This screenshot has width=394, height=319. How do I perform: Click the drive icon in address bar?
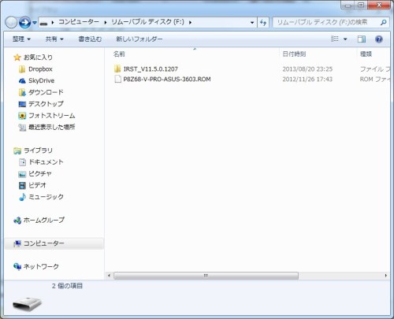[43, 23]
